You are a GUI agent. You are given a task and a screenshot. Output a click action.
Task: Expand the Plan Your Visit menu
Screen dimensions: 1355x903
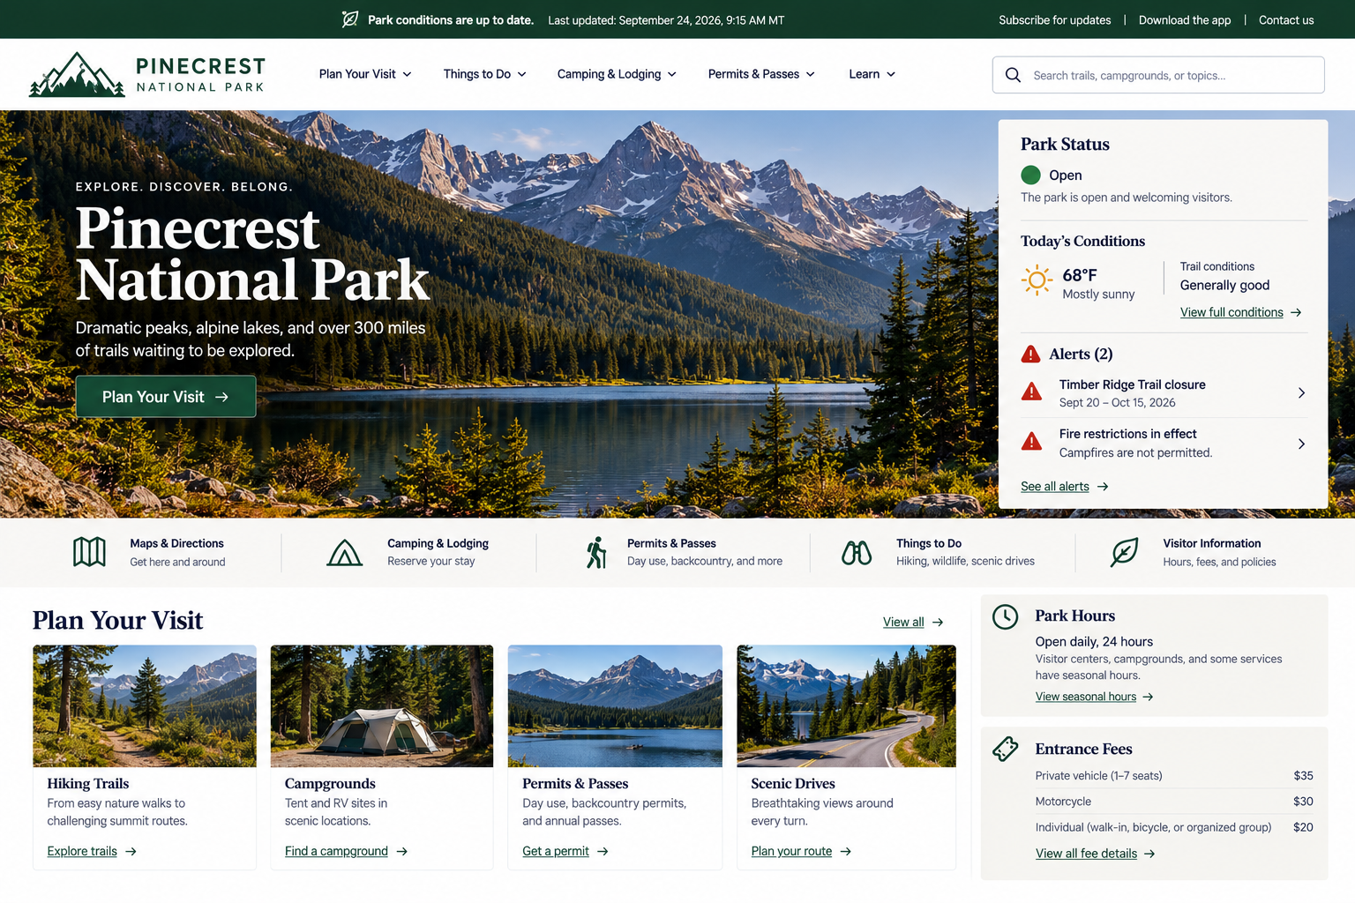(365, 74)
